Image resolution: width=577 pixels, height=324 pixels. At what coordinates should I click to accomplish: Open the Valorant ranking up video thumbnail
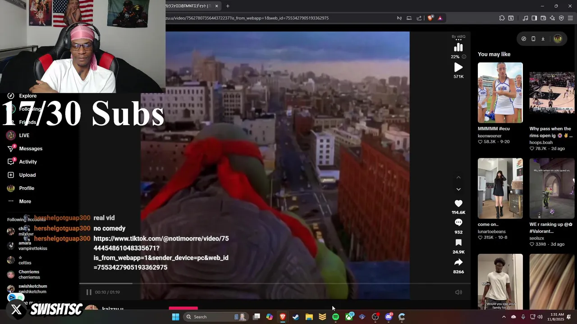[x=552, y=188]
